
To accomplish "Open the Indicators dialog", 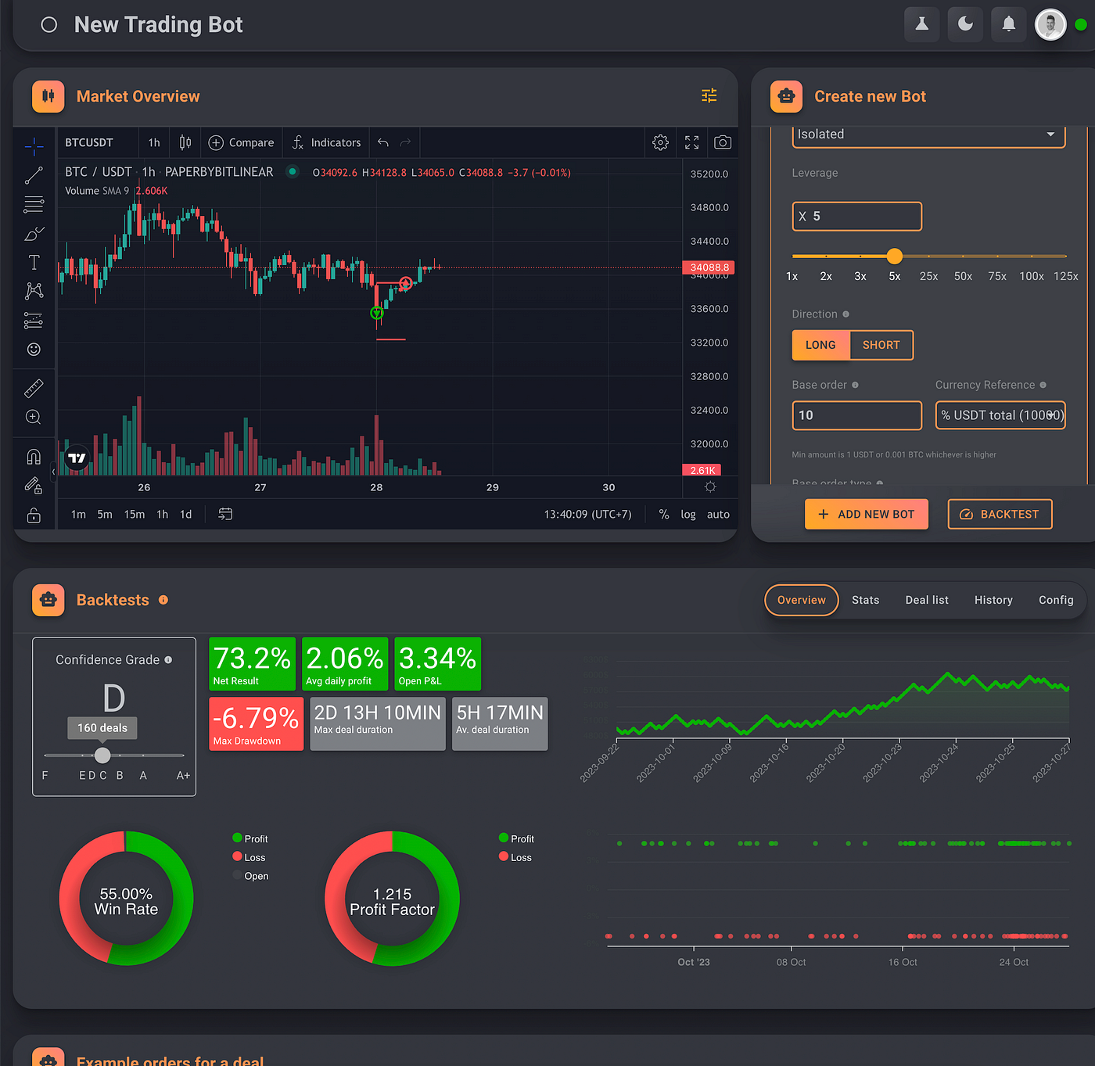I will (x=326, y=142).
